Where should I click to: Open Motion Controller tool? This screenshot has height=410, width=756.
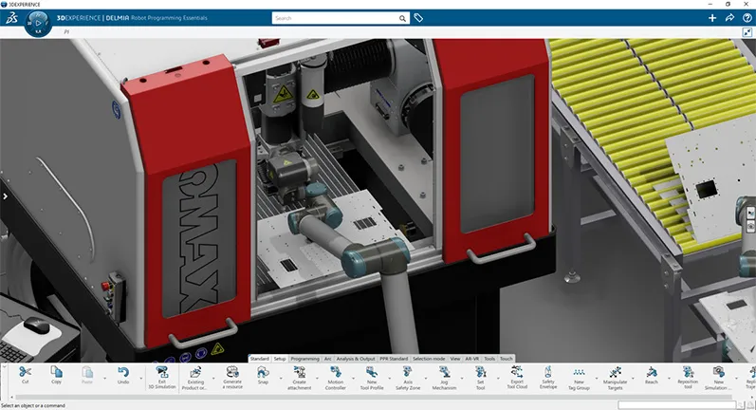(x=336, y=372)
